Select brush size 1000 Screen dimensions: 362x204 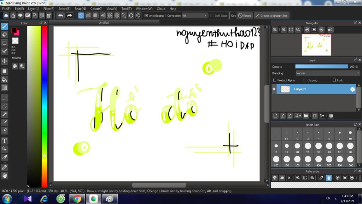tap(350, 160)
